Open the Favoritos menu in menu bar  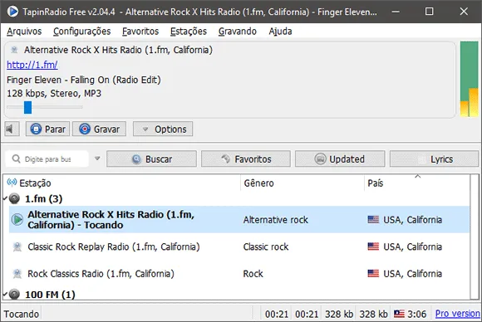(140, 32)
